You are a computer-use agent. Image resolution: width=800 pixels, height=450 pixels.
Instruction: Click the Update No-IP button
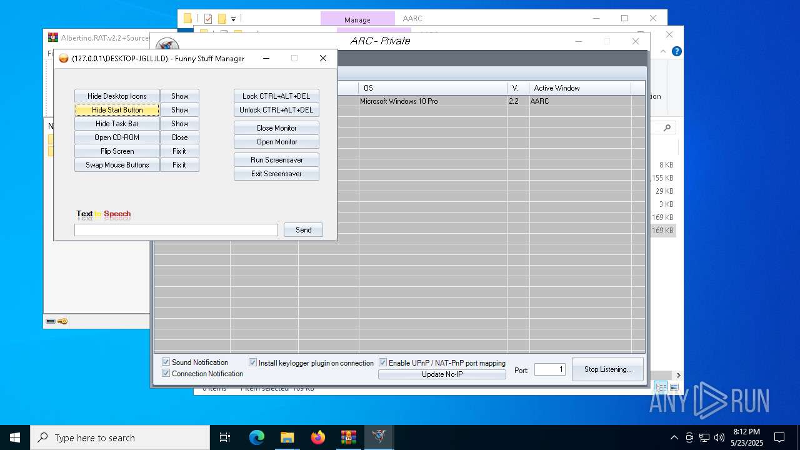tap(442, 374)
